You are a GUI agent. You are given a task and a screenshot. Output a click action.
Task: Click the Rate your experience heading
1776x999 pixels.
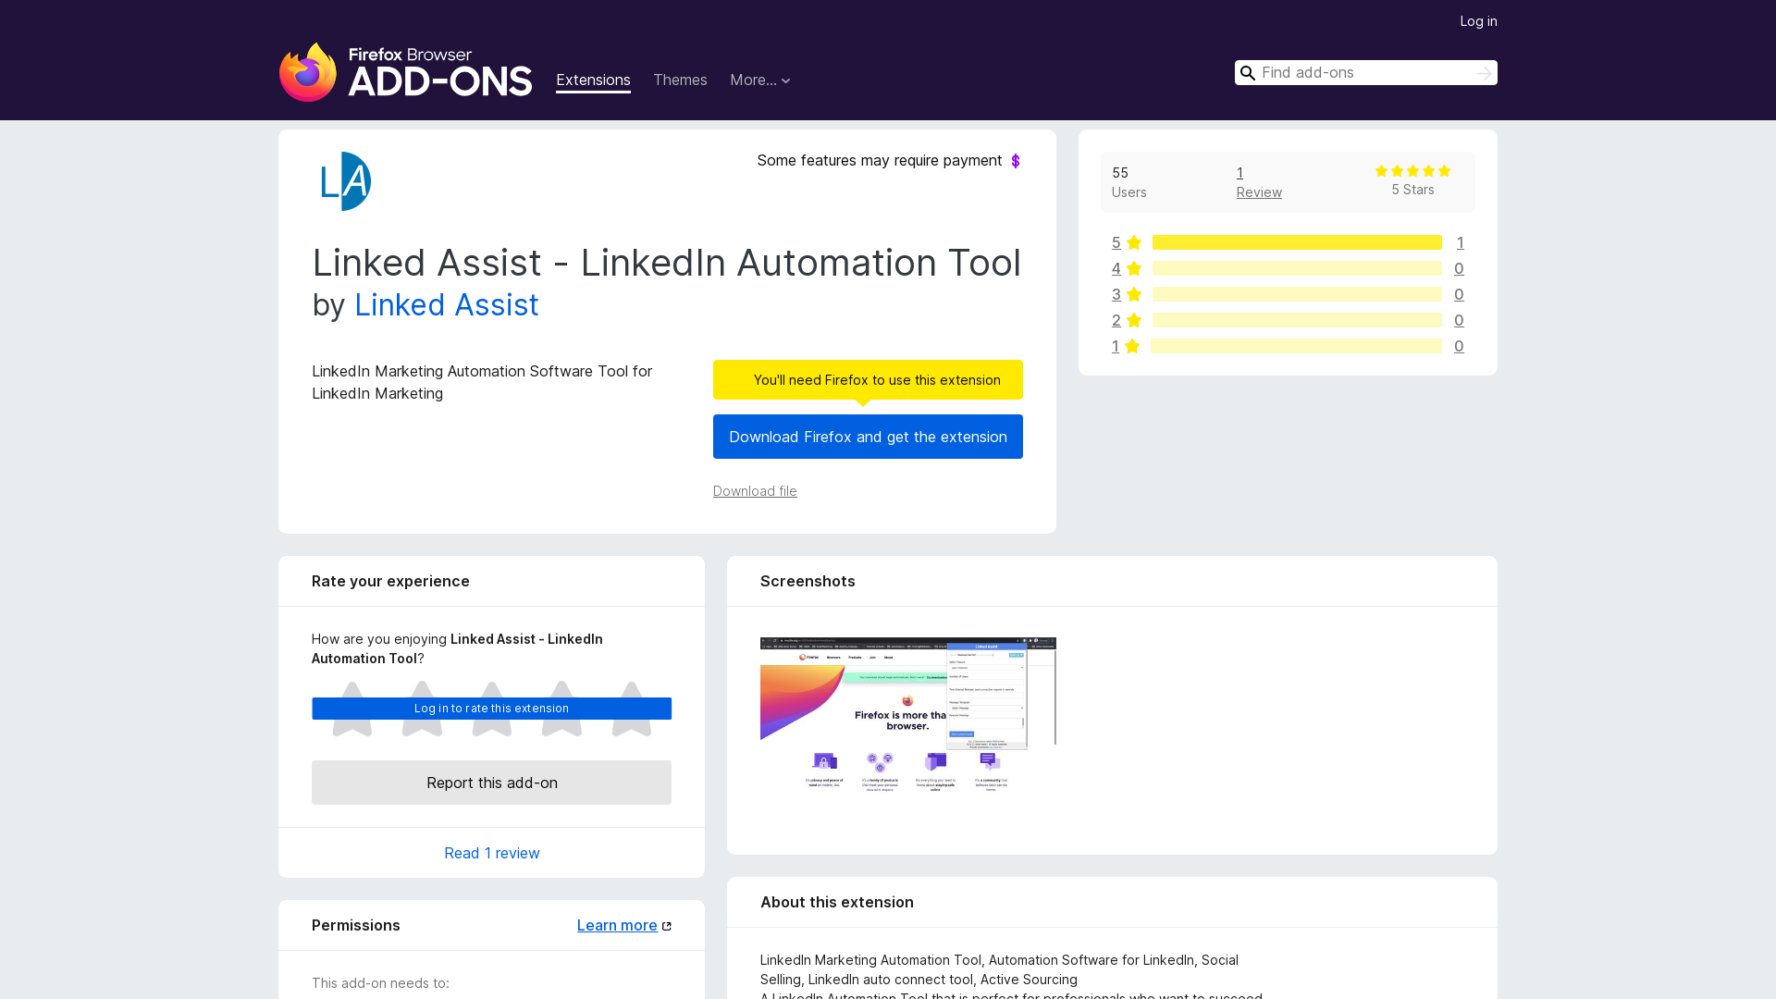click(390, 582)
